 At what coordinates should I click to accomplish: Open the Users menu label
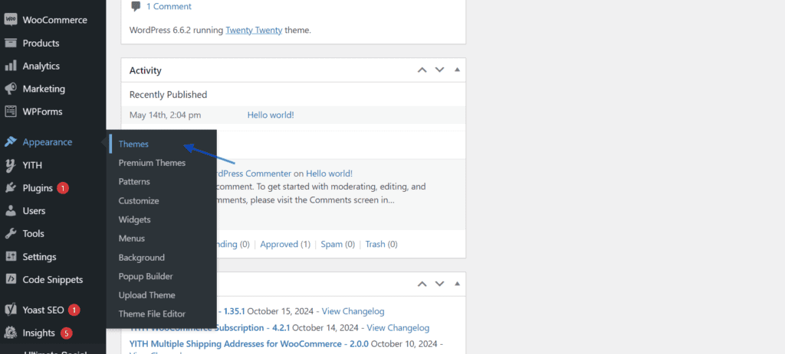point(34,211)
